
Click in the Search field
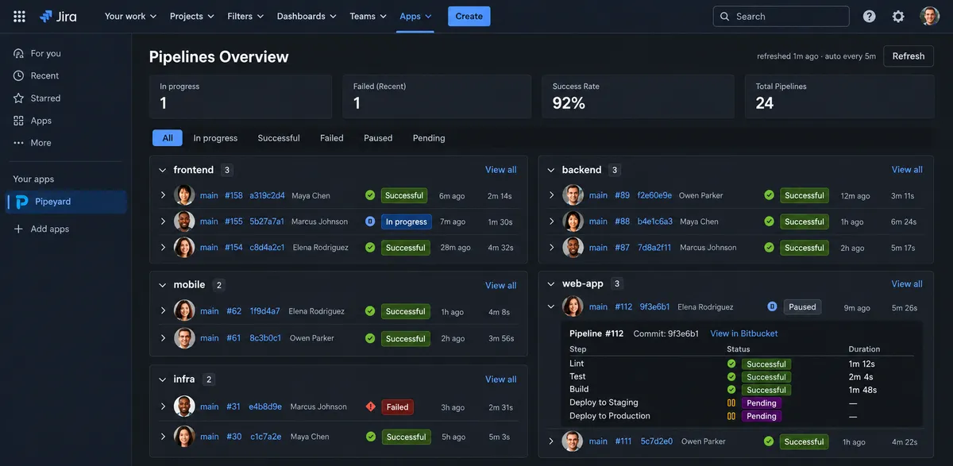tap(781, 16)
